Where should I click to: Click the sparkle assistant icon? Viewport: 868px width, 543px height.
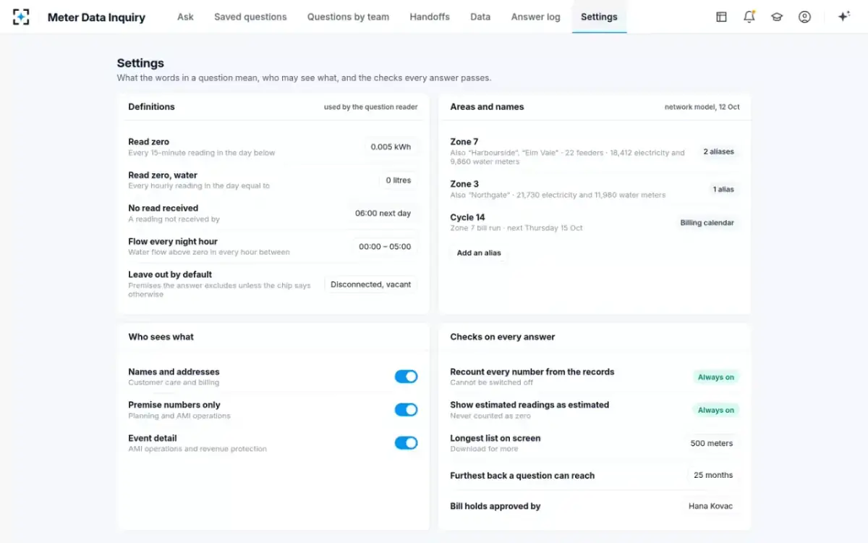[843, 17]
